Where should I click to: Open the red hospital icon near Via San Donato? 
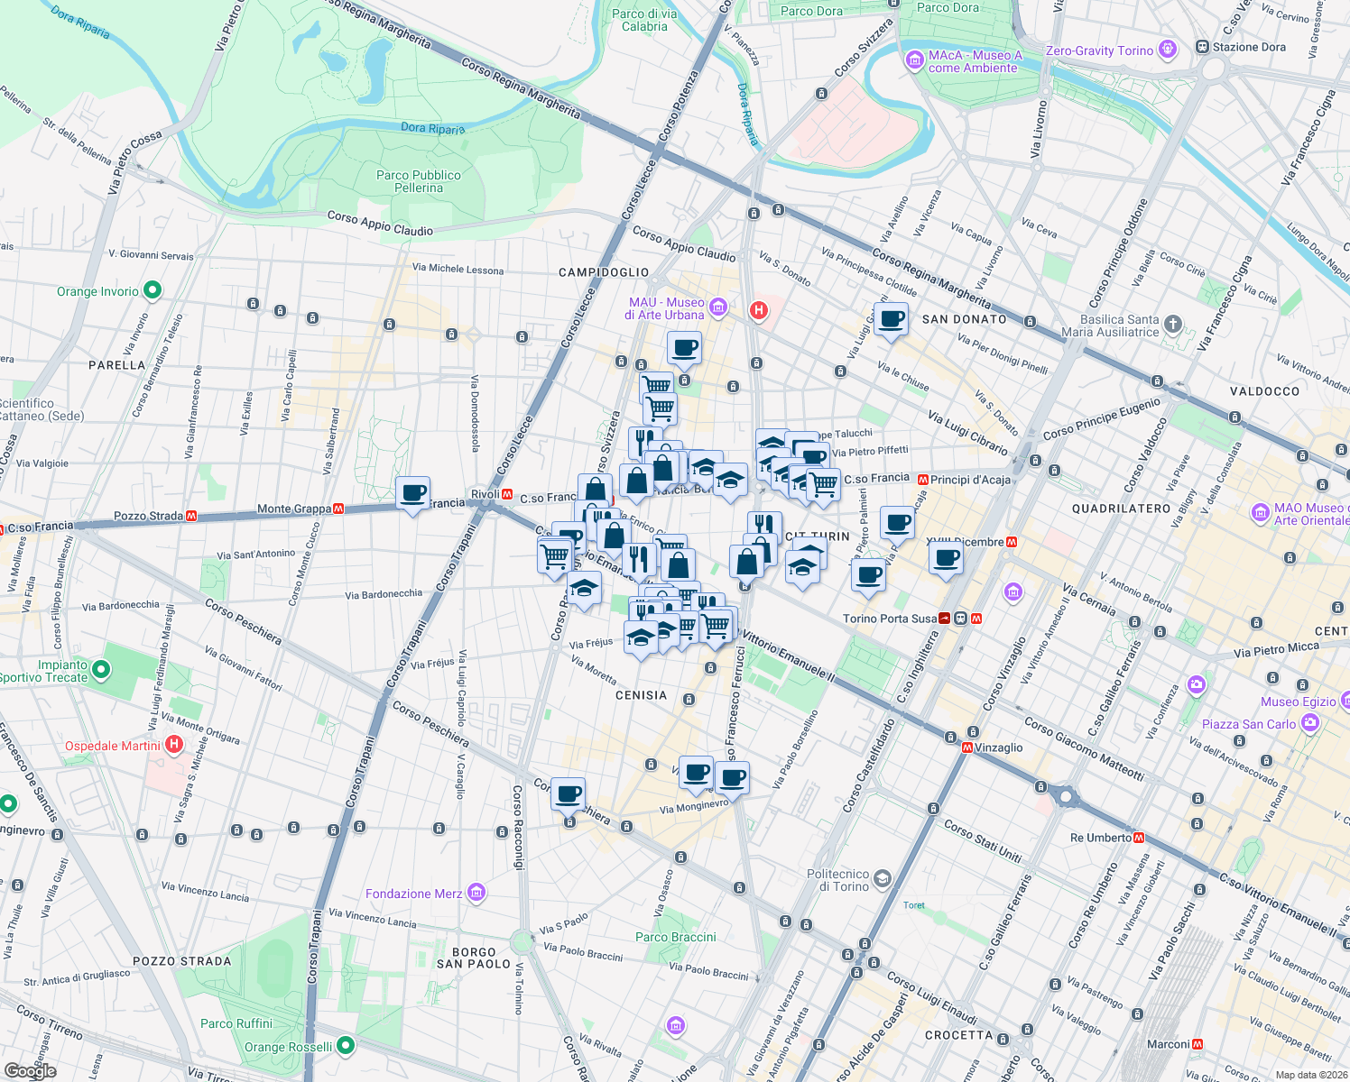[758, 310]
